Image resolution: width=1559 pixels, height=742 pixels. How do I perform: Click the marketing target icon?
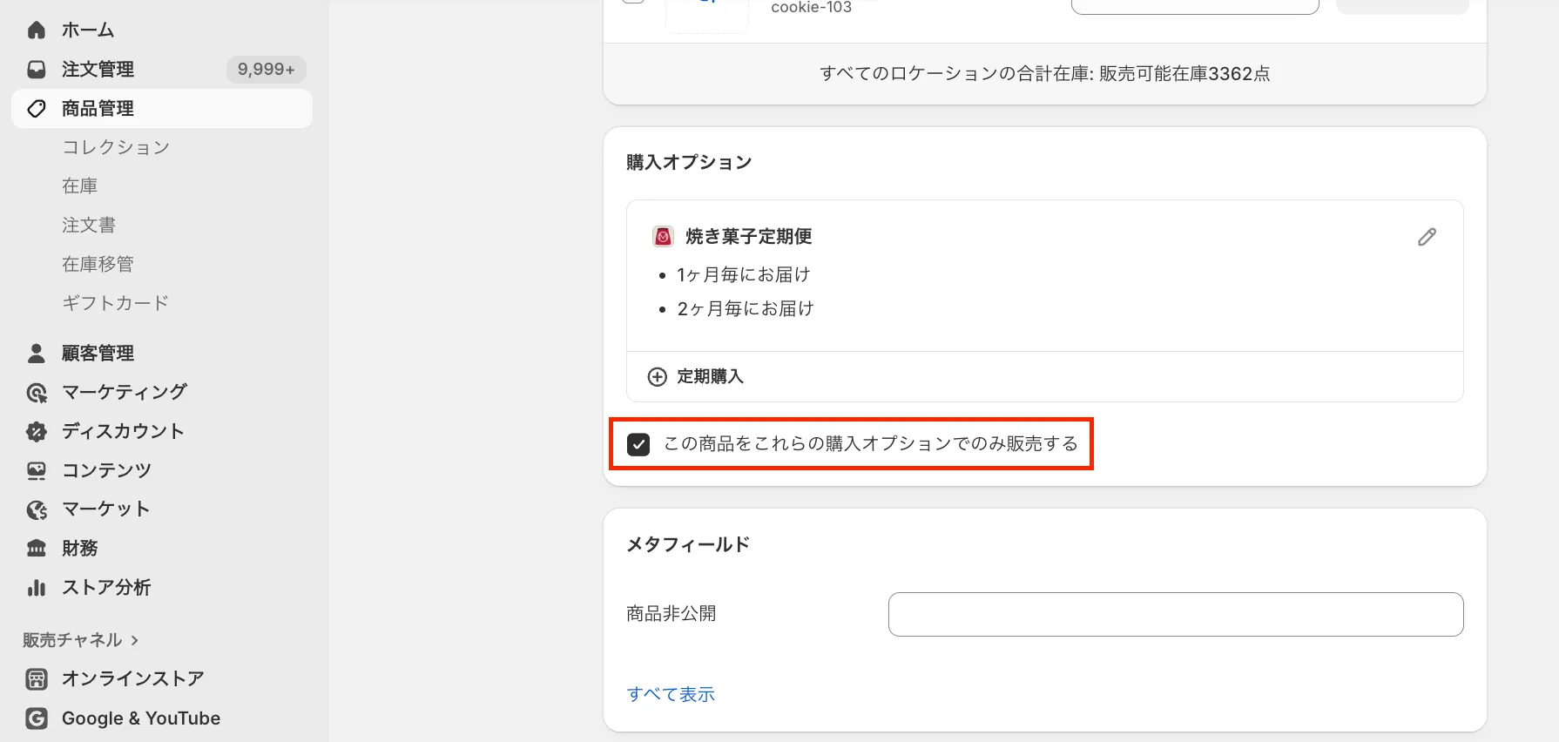tap(37, 393)
